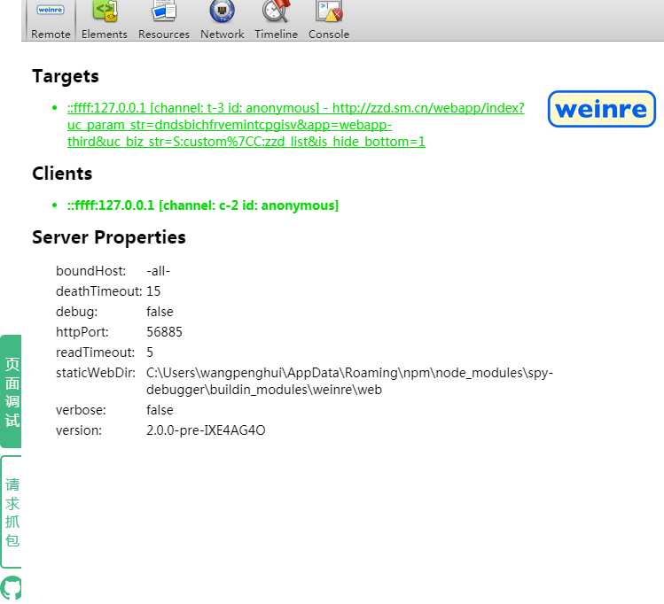Click the debug value false
Viewport: 664px width, 604px height.
pyautogui.click(x=160, y=312)
